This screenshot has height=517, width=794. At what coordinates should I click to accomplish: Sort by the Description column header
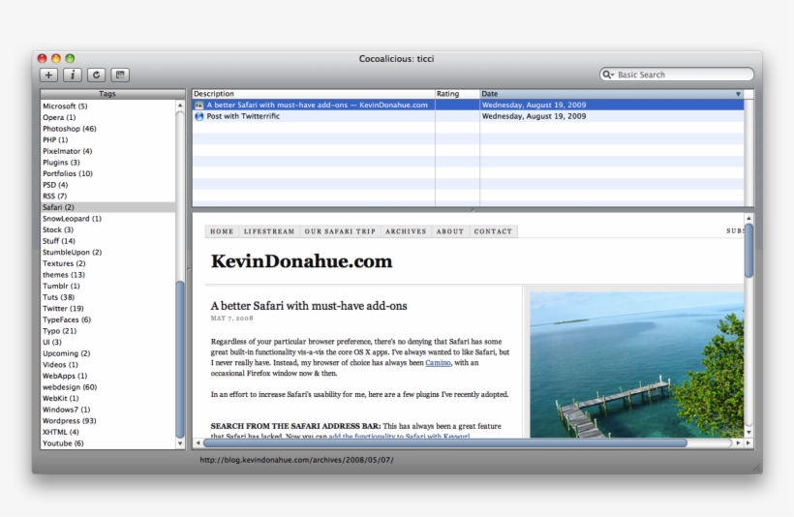[314, 94]
